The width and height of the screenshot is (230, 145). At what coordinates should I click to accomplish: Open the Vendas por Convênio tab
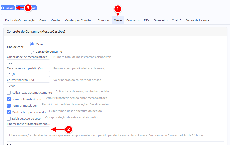click(x=79, y=20)
